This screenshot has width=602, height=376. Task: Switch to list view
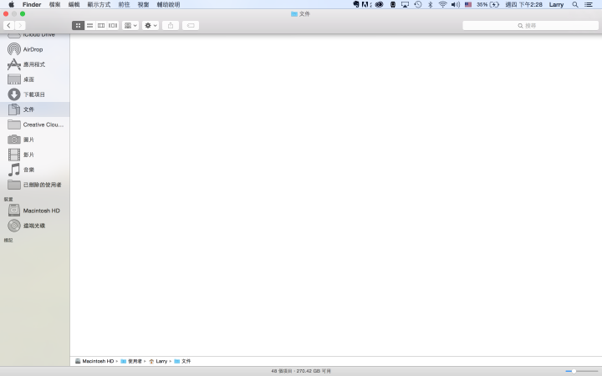click(x=89, y=25)
